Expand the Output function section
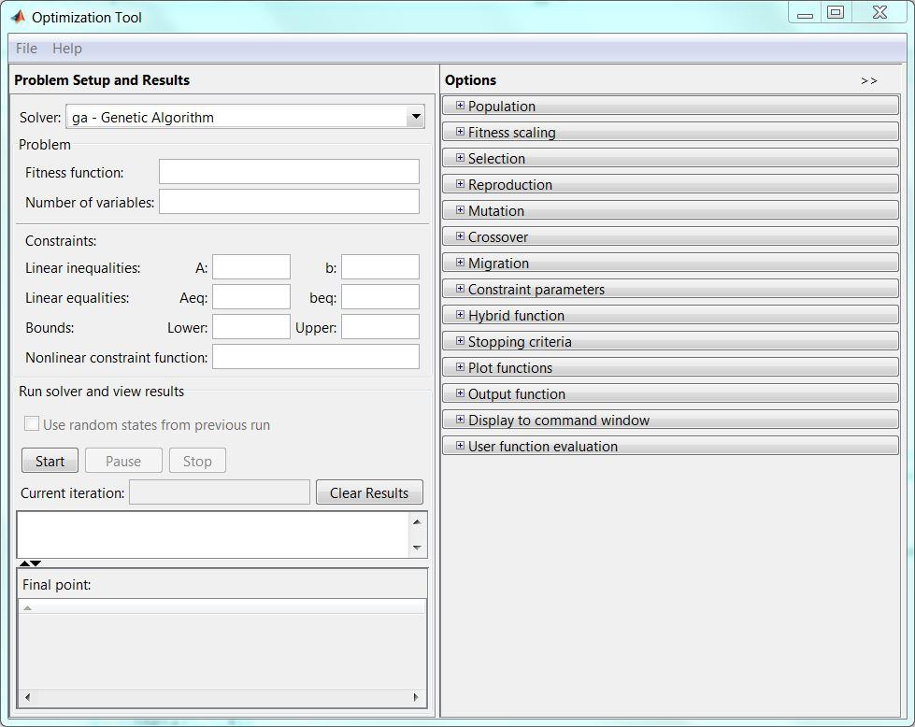Screen dimensions: 915x727 (x=460, y=393)
